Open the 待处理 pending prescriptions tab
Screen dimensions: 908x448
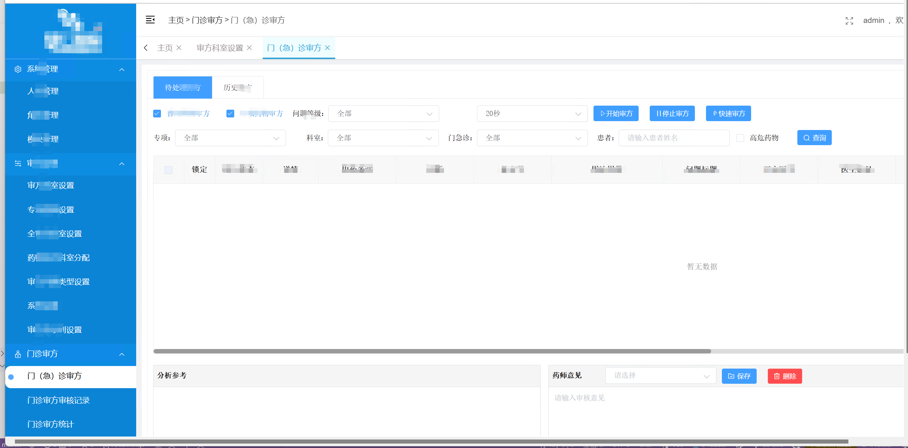coord(183,88)
